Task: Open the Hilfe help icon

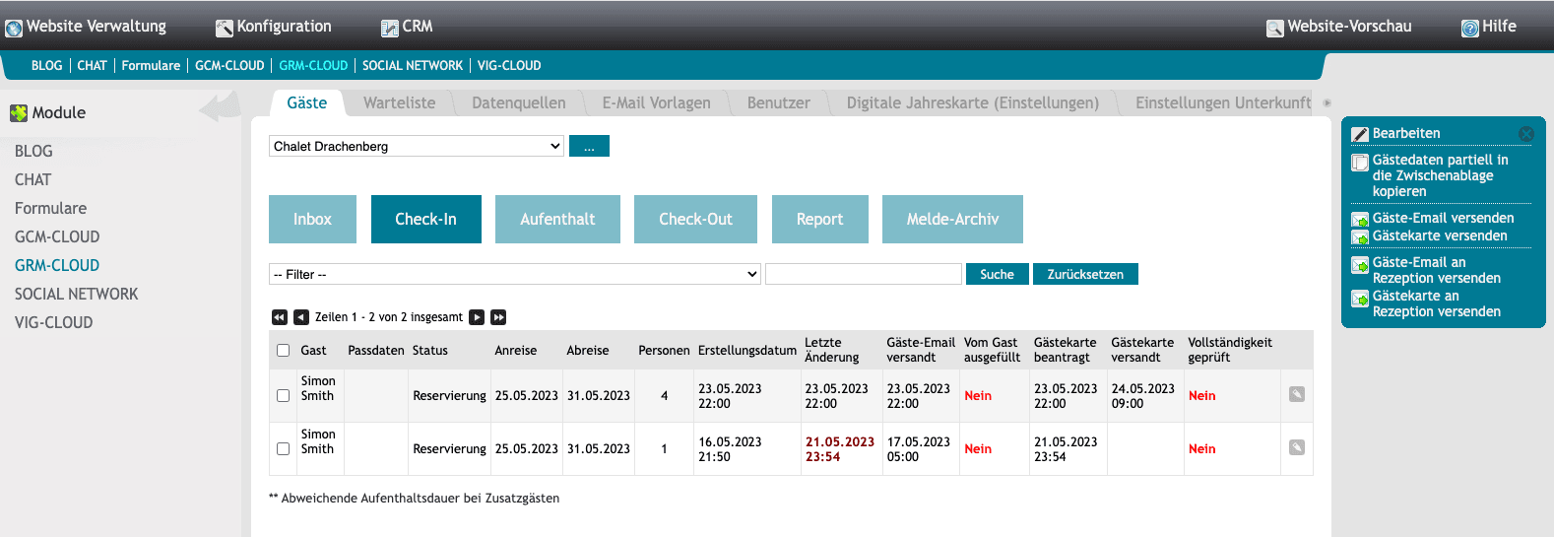Action: pos(1469,28)
